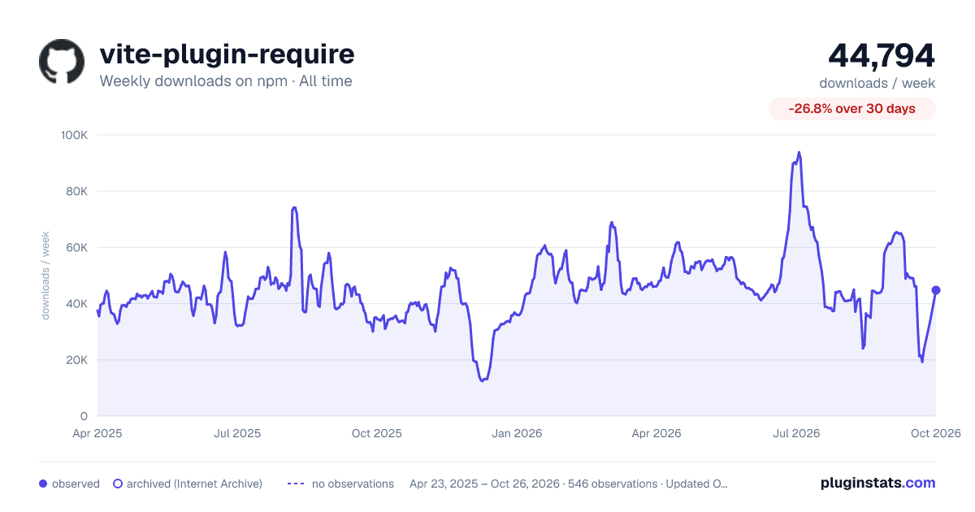Click the vertical 'downloads / week' axis title

coord(45,276)
